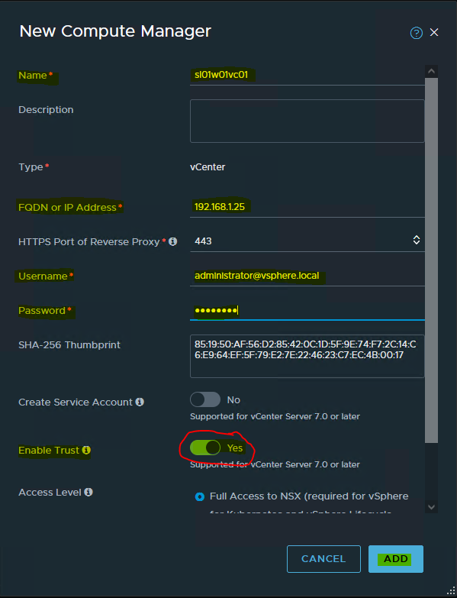457x598 pixels.
Task: Click the New Compute Manager title
Action: pyautogui.click(x=115, y=31)
